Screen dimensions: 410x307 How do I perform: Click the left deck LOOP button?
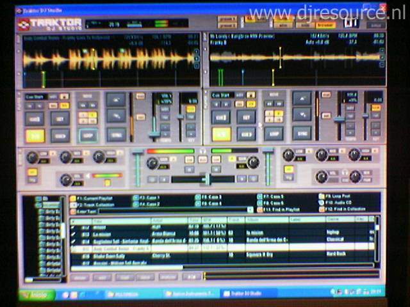(88, 136)
